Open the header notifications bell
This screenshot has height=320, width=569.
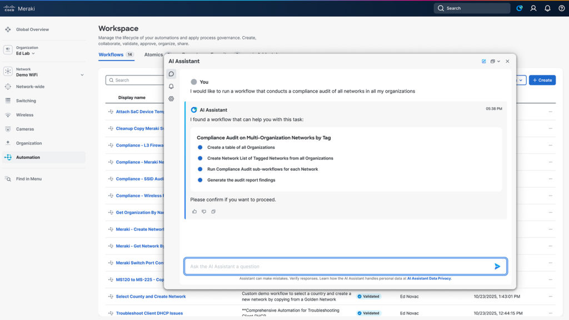coord(547,8)
